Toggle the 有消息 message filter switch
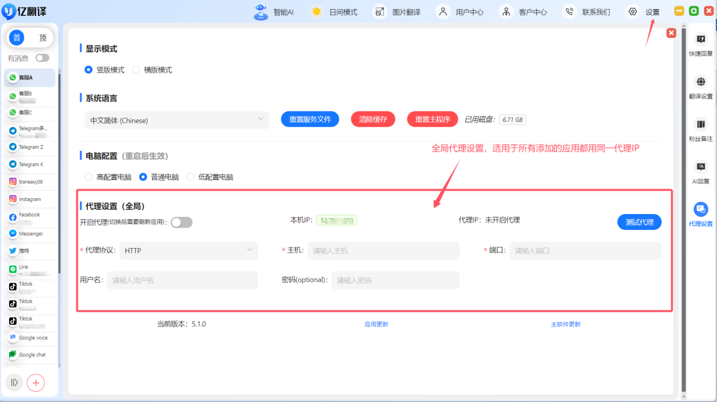717x402 pixels. pos(42,58)
